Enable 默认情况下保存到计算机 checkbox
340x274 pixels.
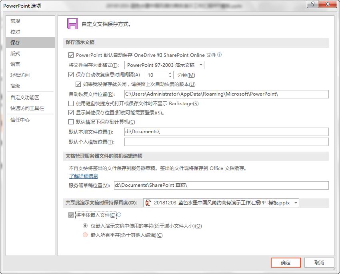70,122
